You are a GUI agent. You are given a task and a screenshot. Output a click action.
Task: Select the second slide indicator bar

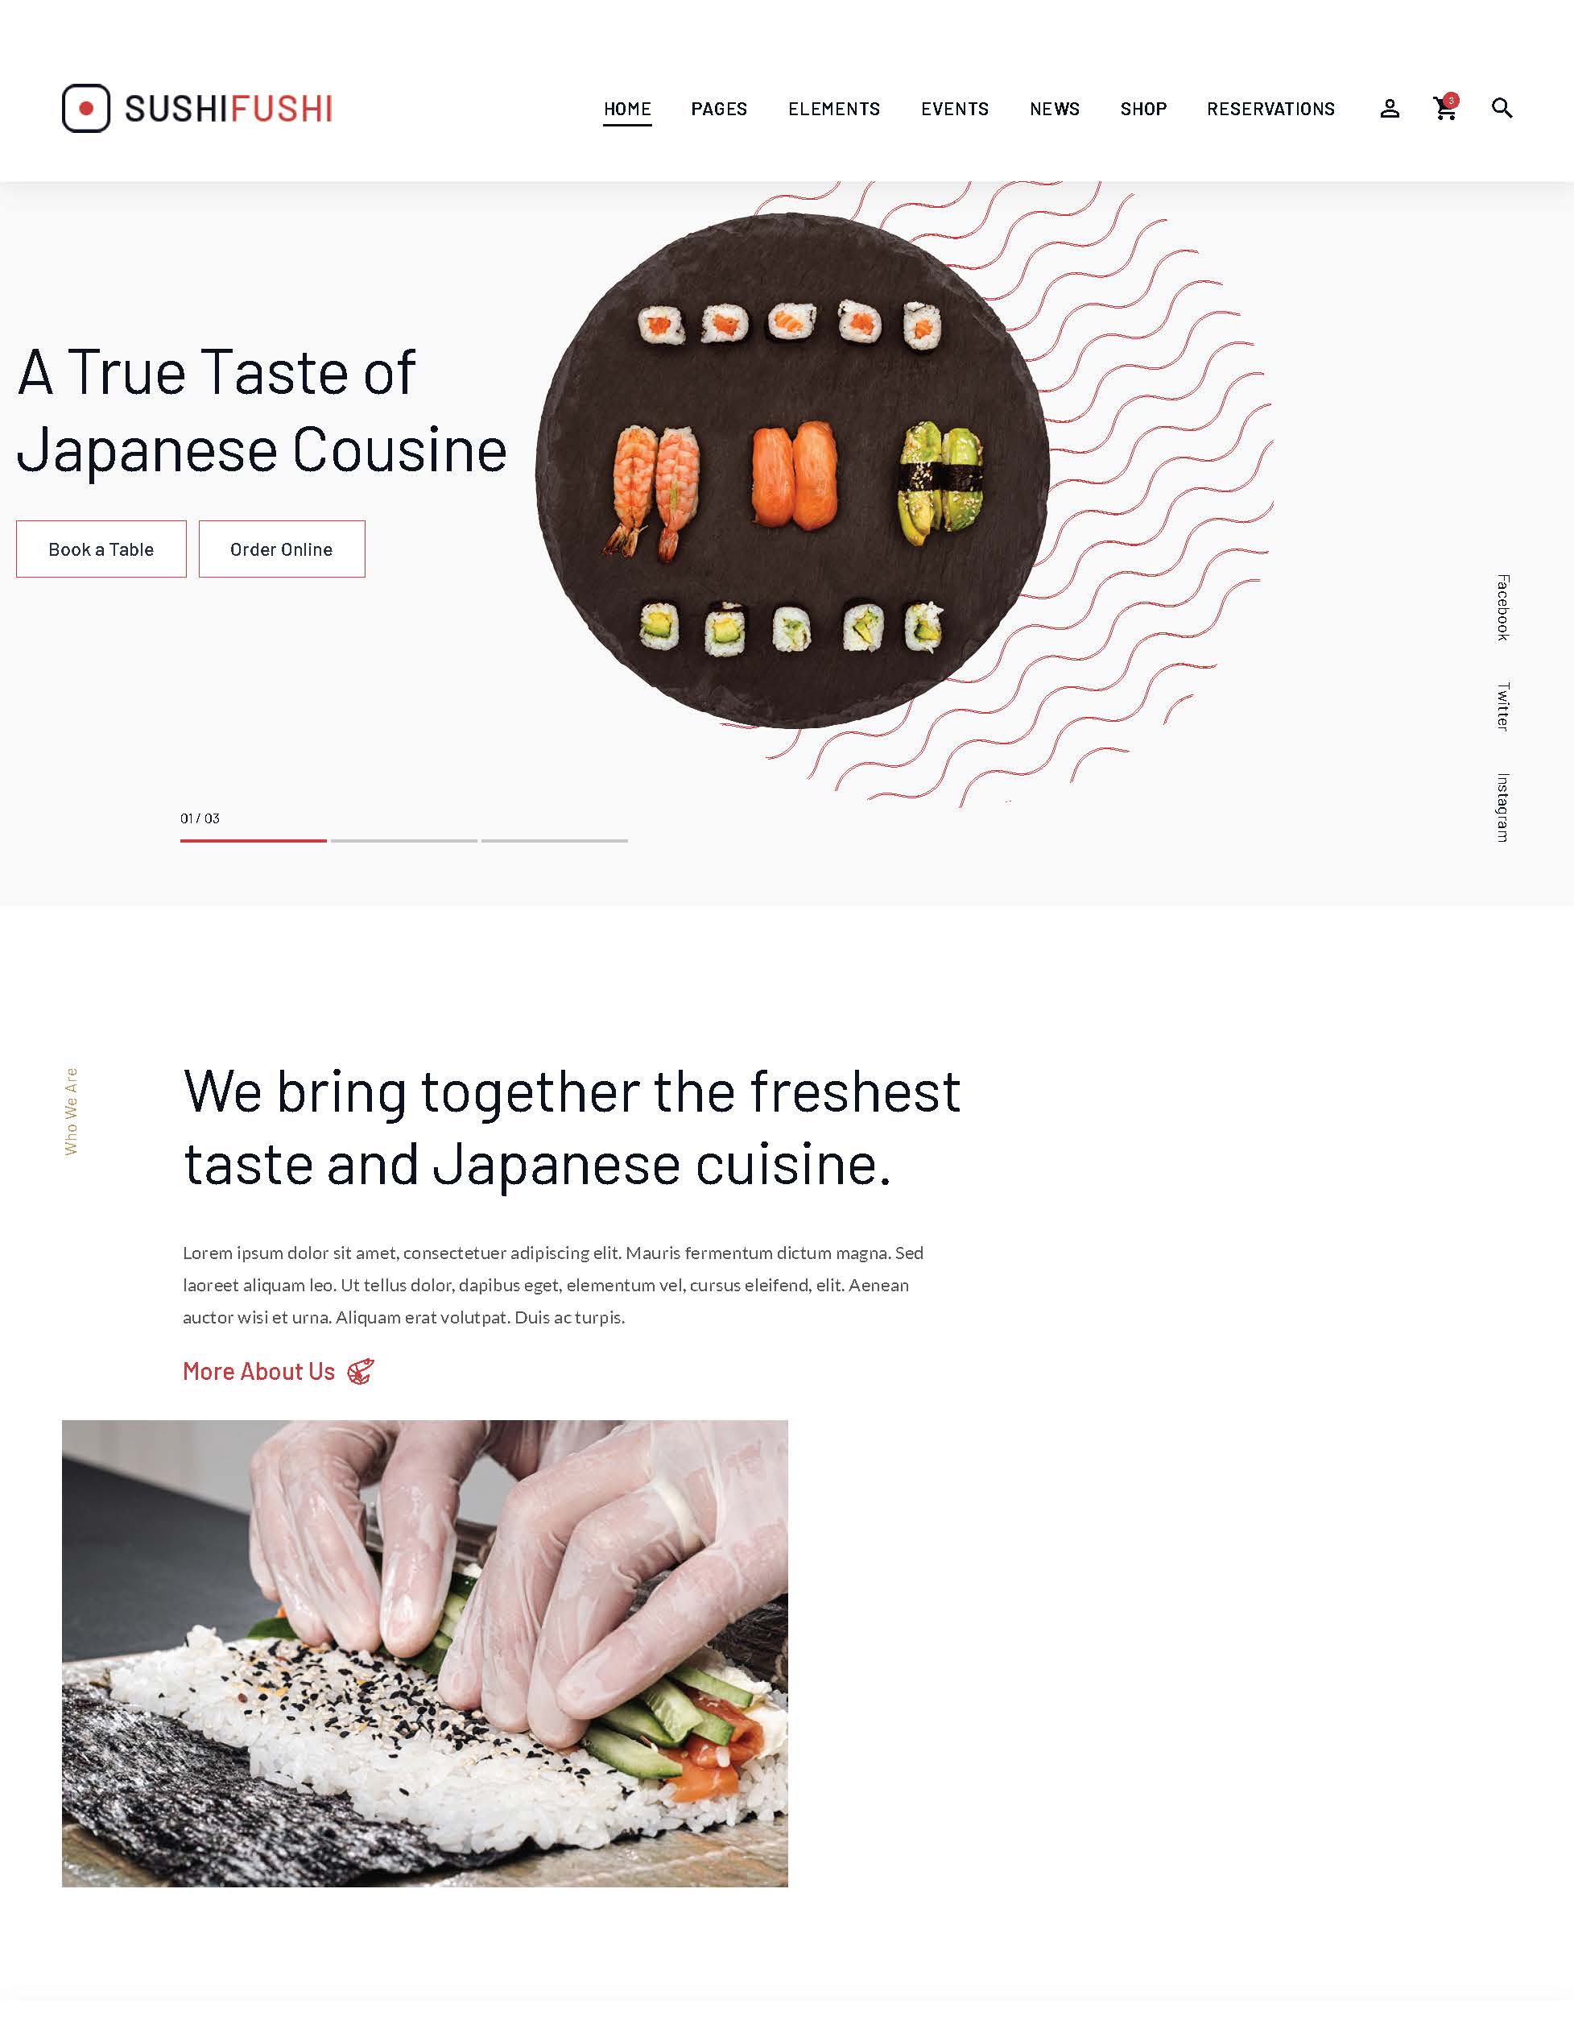pos(403,841)
